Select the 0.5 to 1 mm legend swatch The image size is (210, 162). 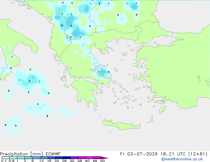13,158
